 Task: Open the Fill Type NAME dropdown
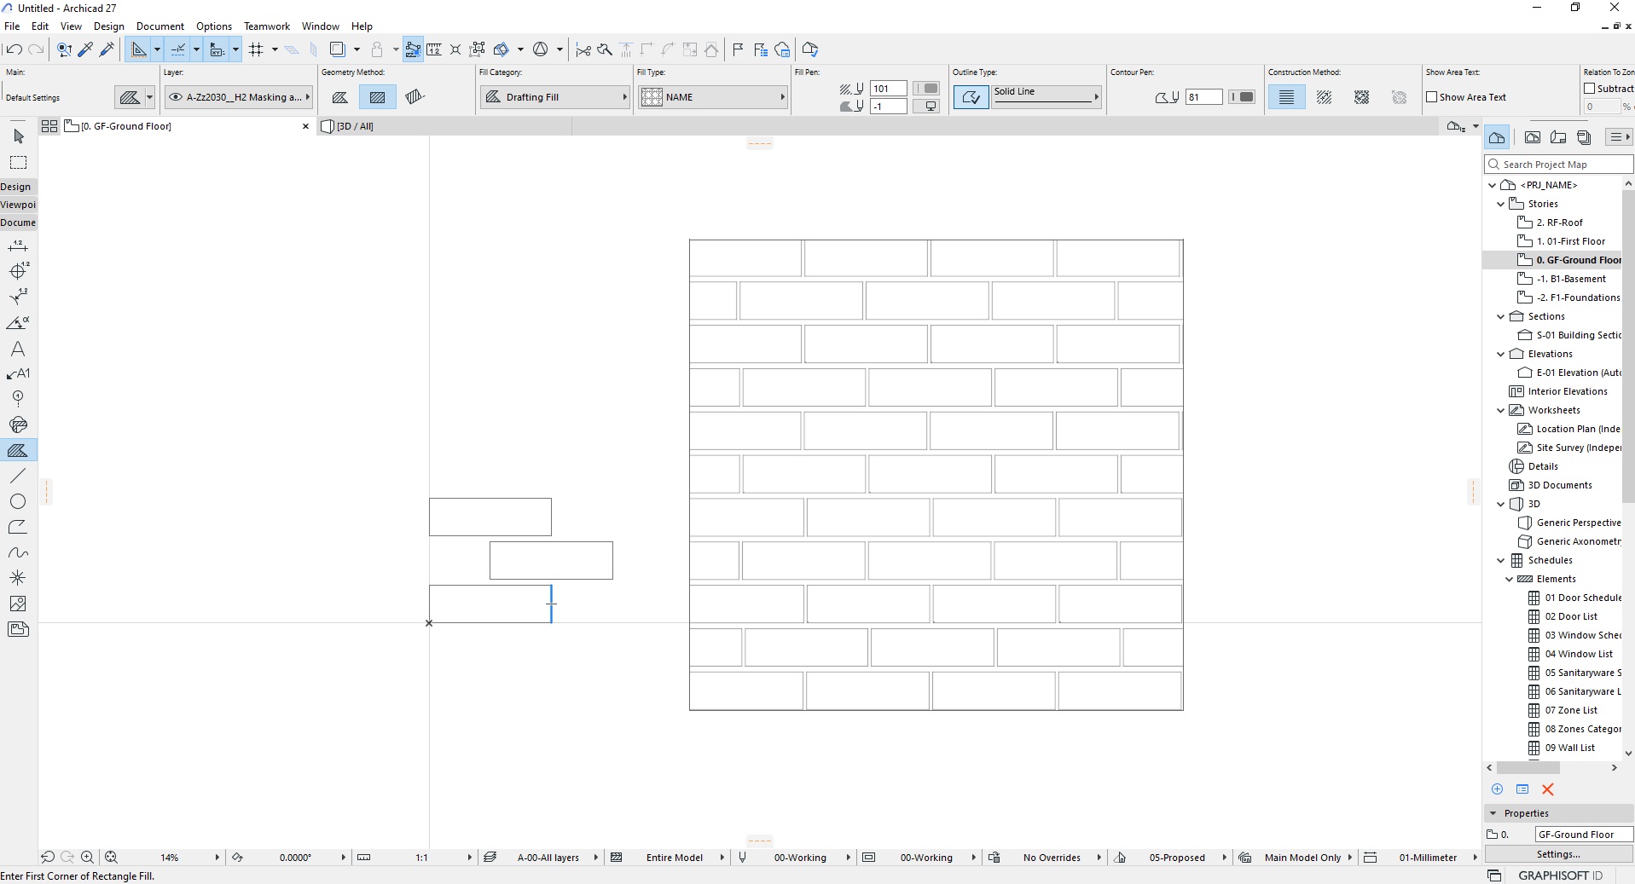click(x=714, y=96)
